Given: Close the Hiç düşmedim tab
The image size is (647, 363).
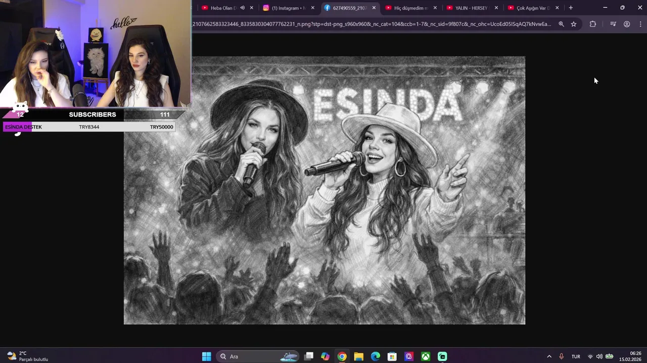Looking at the screenshot, I should coord(435,8).
